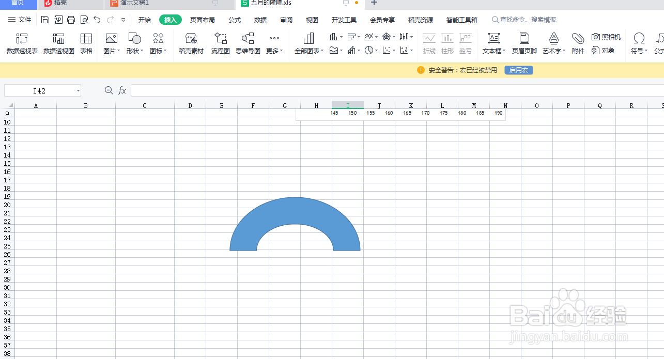
Task: Click 启用宏 enable macros button
Action: point(518,70)
